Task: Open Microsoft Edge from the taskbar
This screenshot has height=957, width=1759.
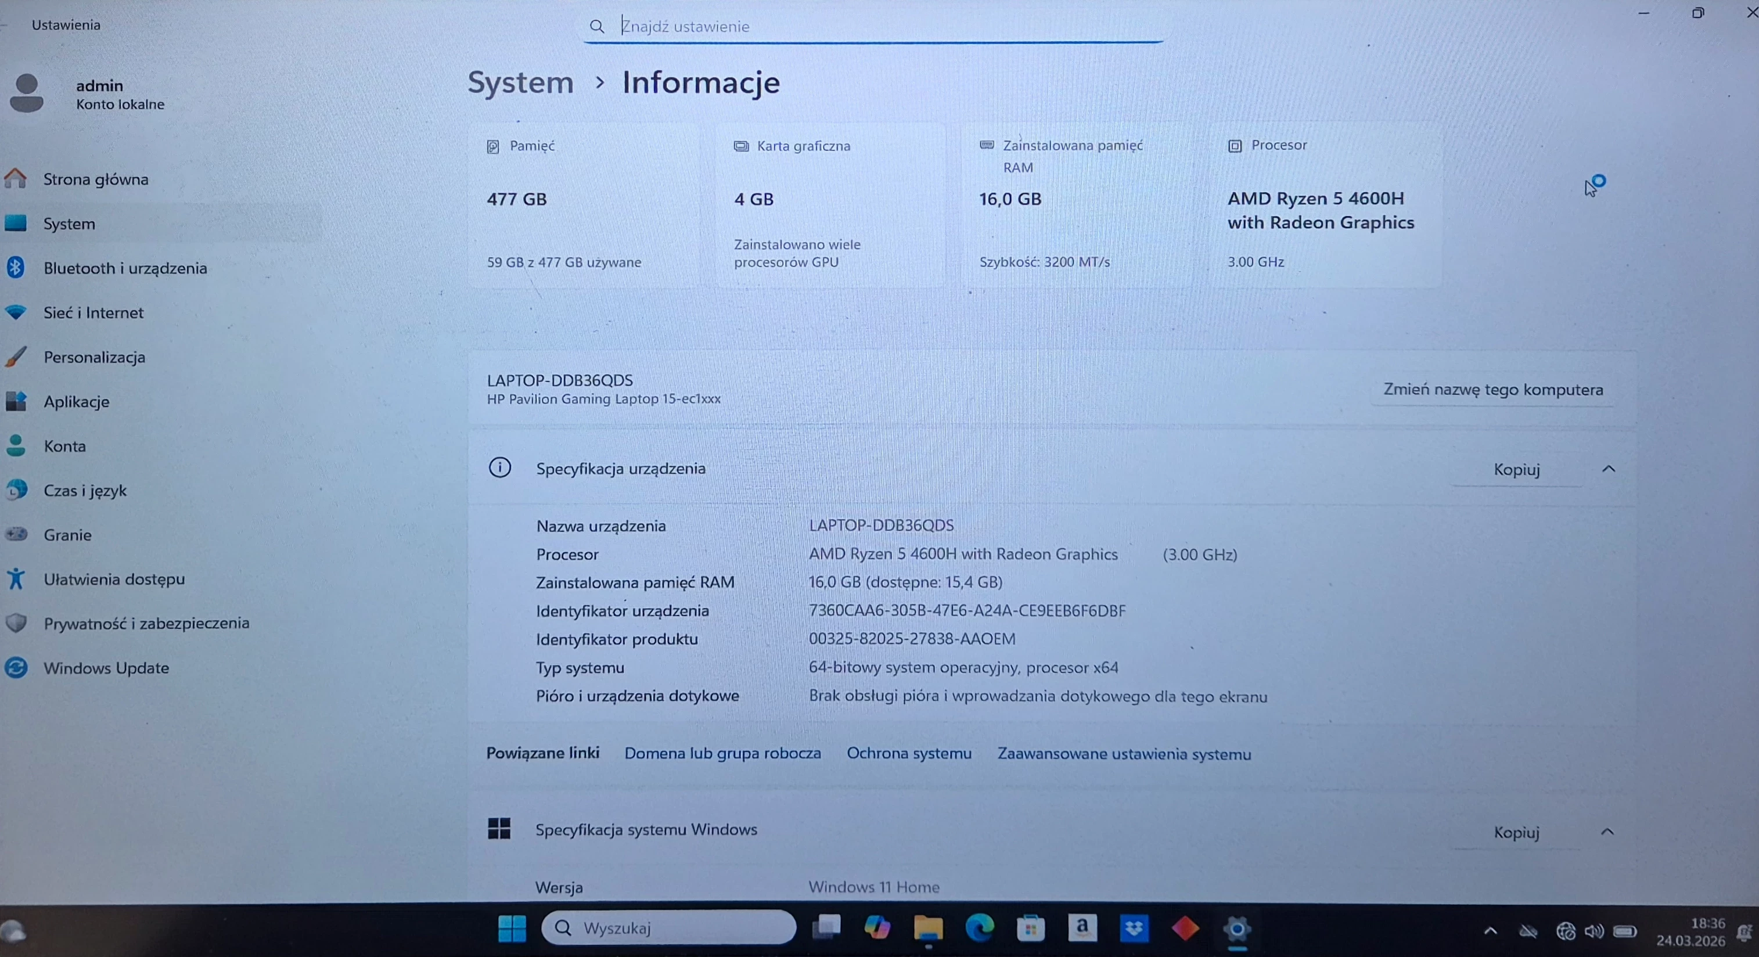Action: [x=979, y=929]
